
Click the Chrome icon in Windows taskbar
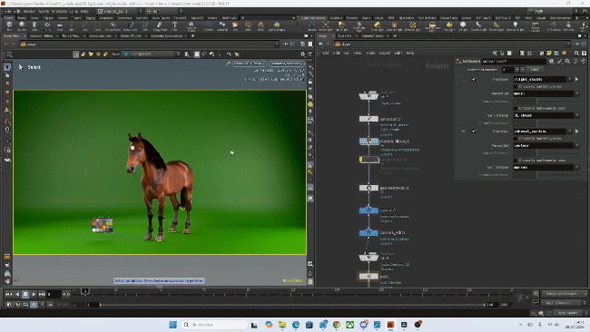[337, 325]
